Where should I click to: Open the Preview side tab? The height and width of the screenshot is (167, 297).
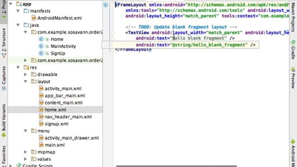click(293, 78)
